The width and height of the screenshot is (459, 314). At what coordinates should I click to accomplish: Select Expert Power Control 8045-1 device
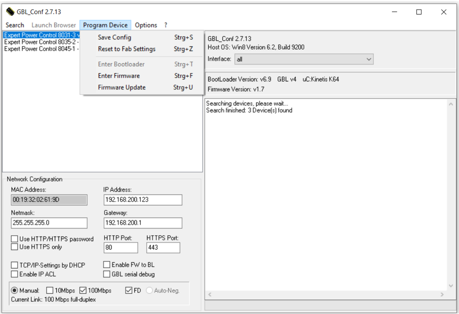tap(41, 49)
